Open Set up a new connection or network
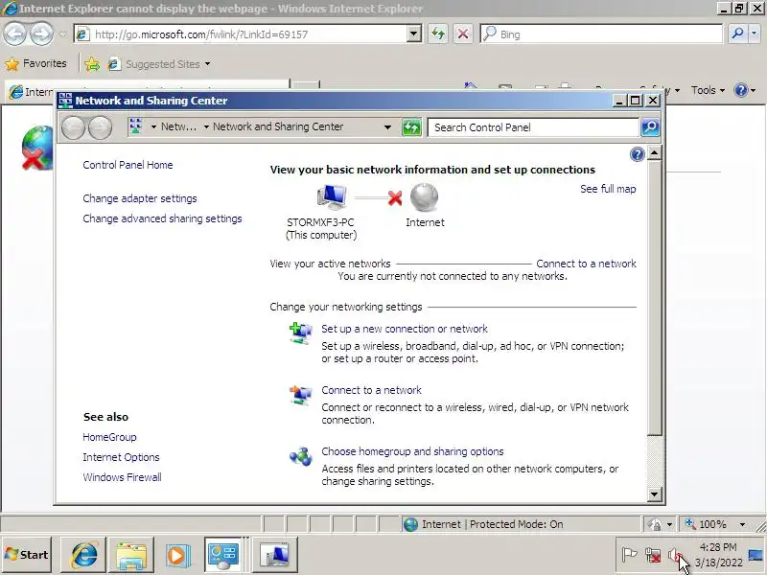Image resolution: width=767 pixels, height=575 pixels. (x=405, y=329)
